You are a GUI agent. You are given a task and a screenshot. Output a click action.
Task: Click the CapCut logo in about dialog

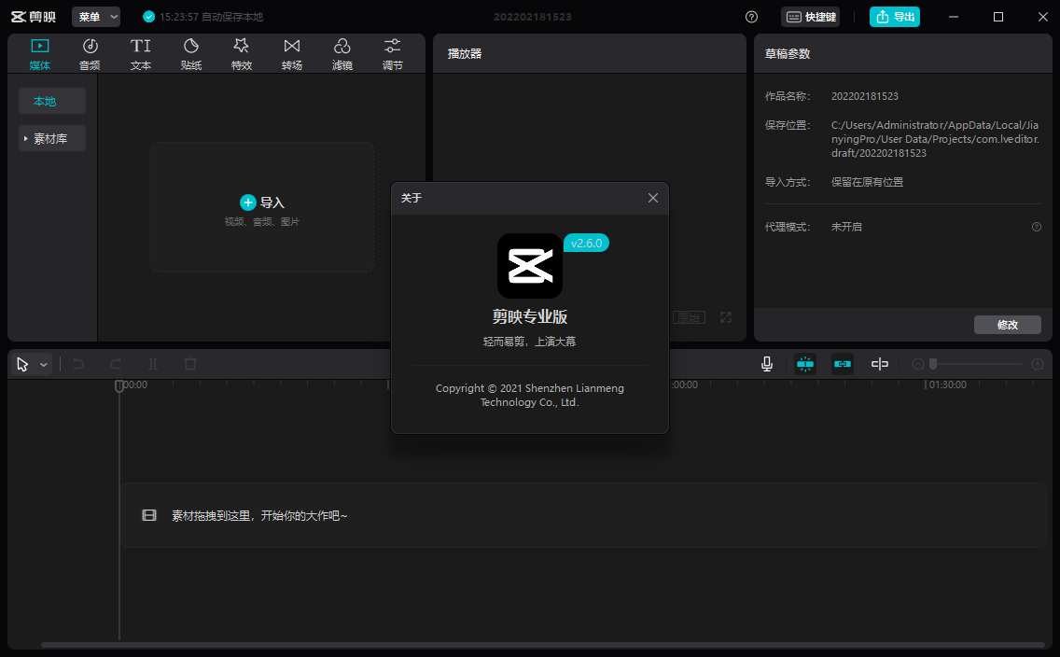point(530,266)
